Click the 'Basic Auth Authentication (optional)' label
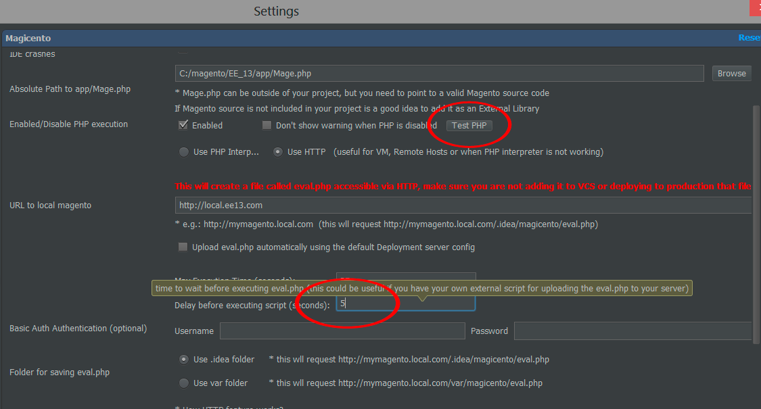Viewport: 761px width, 409px height. pyautogui.click(x=78, y=329)
